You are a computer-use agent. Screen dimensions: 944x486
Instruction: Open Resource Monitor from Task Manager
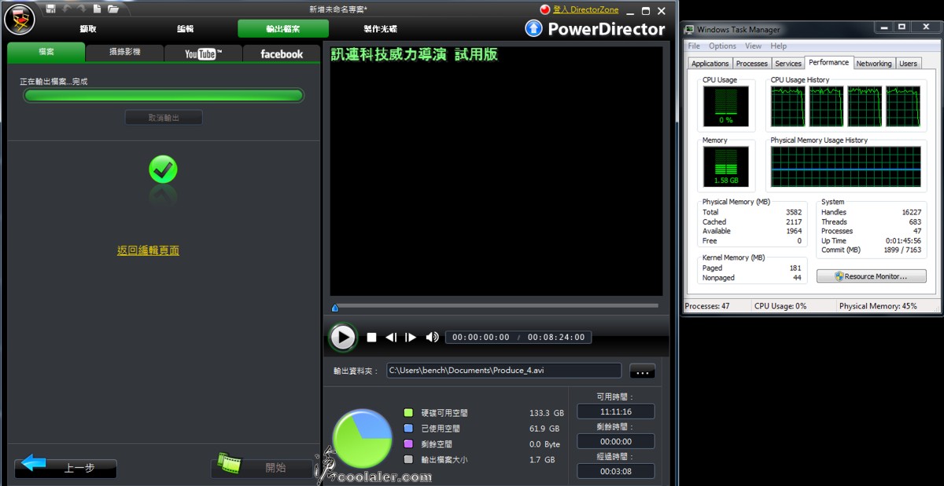[871, 276]
